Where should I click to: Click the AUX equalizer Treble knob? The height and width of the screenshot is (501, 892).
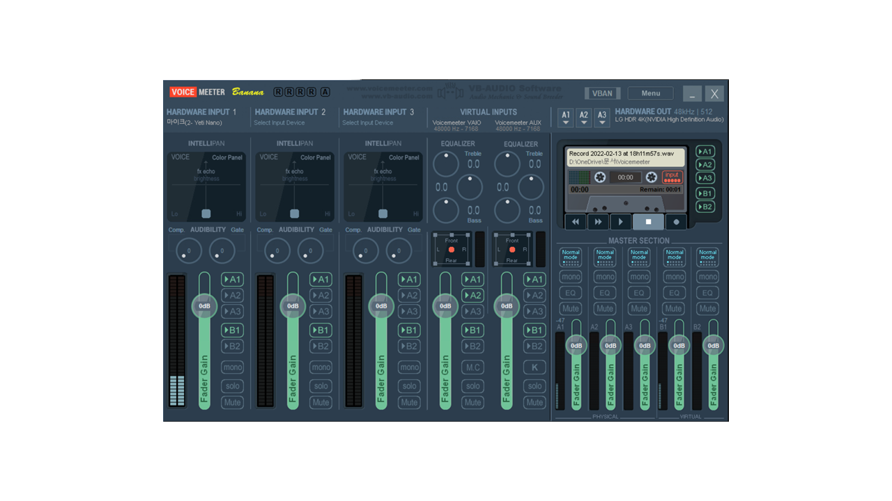(507, 164)
